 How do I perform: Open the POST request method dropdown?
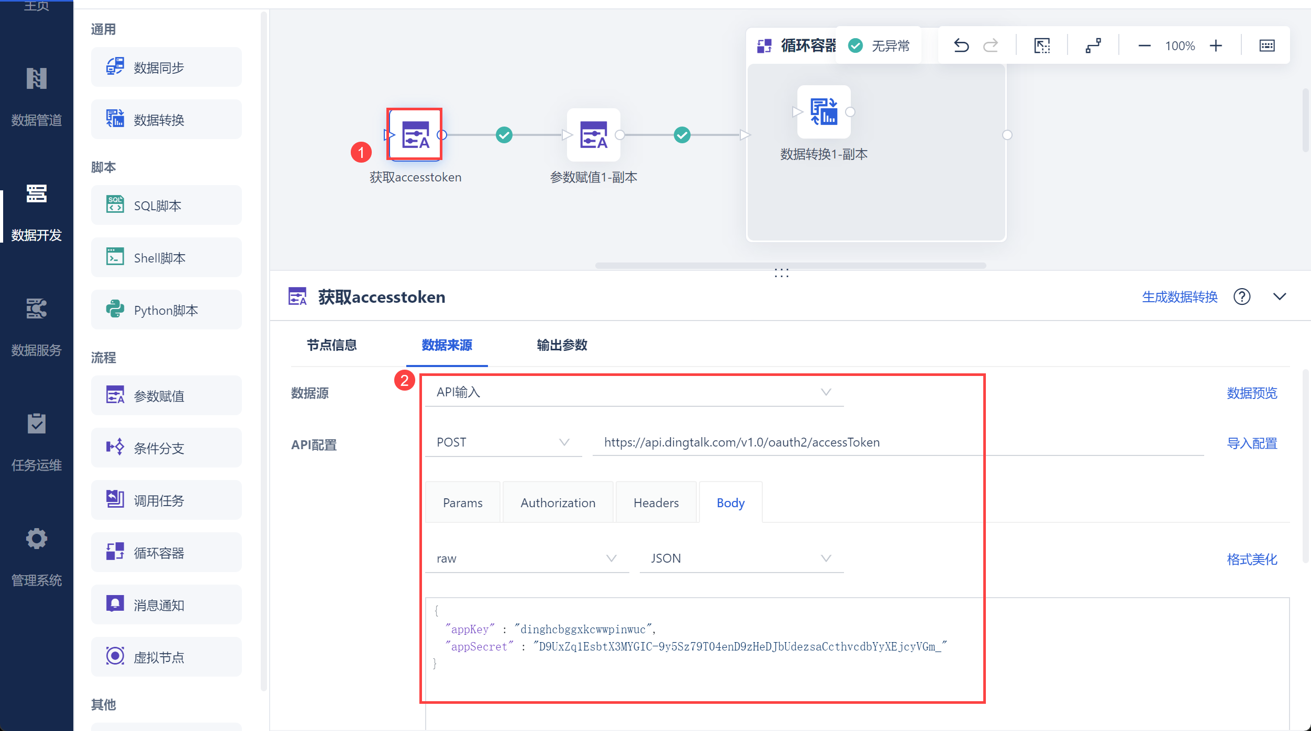pos(503,442)
